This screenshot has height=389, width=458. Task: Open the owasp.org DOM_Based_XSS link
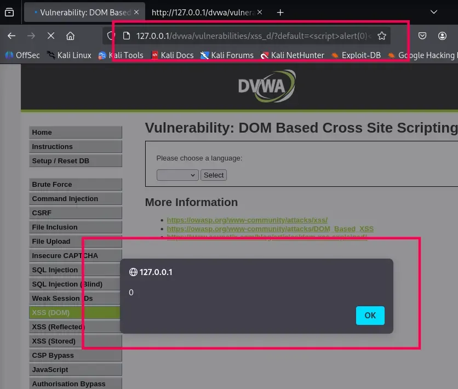coord(270,228)
